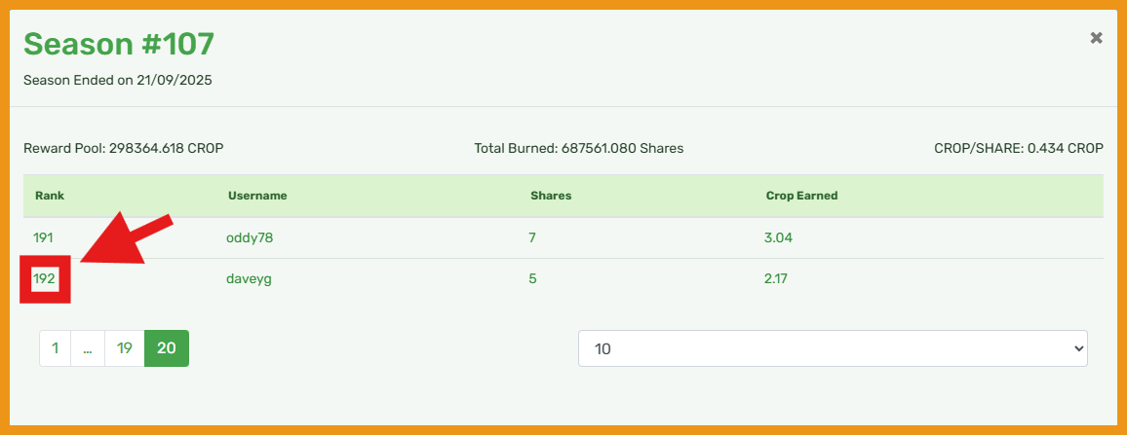This screenshot has height=435, width=1127.
Task: Select rank 191 cell
Action: click(44, 237)
